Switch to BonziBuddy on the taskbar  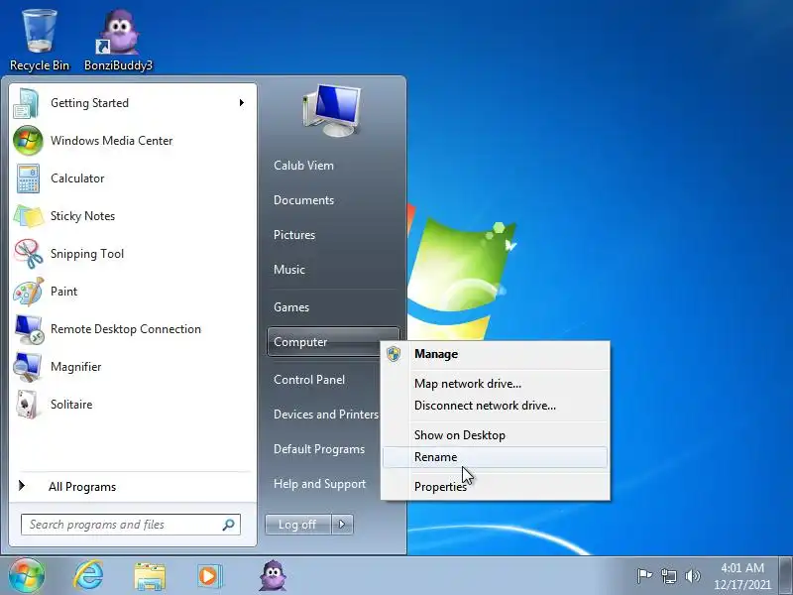pyautogui.click(x=274, y=576)
